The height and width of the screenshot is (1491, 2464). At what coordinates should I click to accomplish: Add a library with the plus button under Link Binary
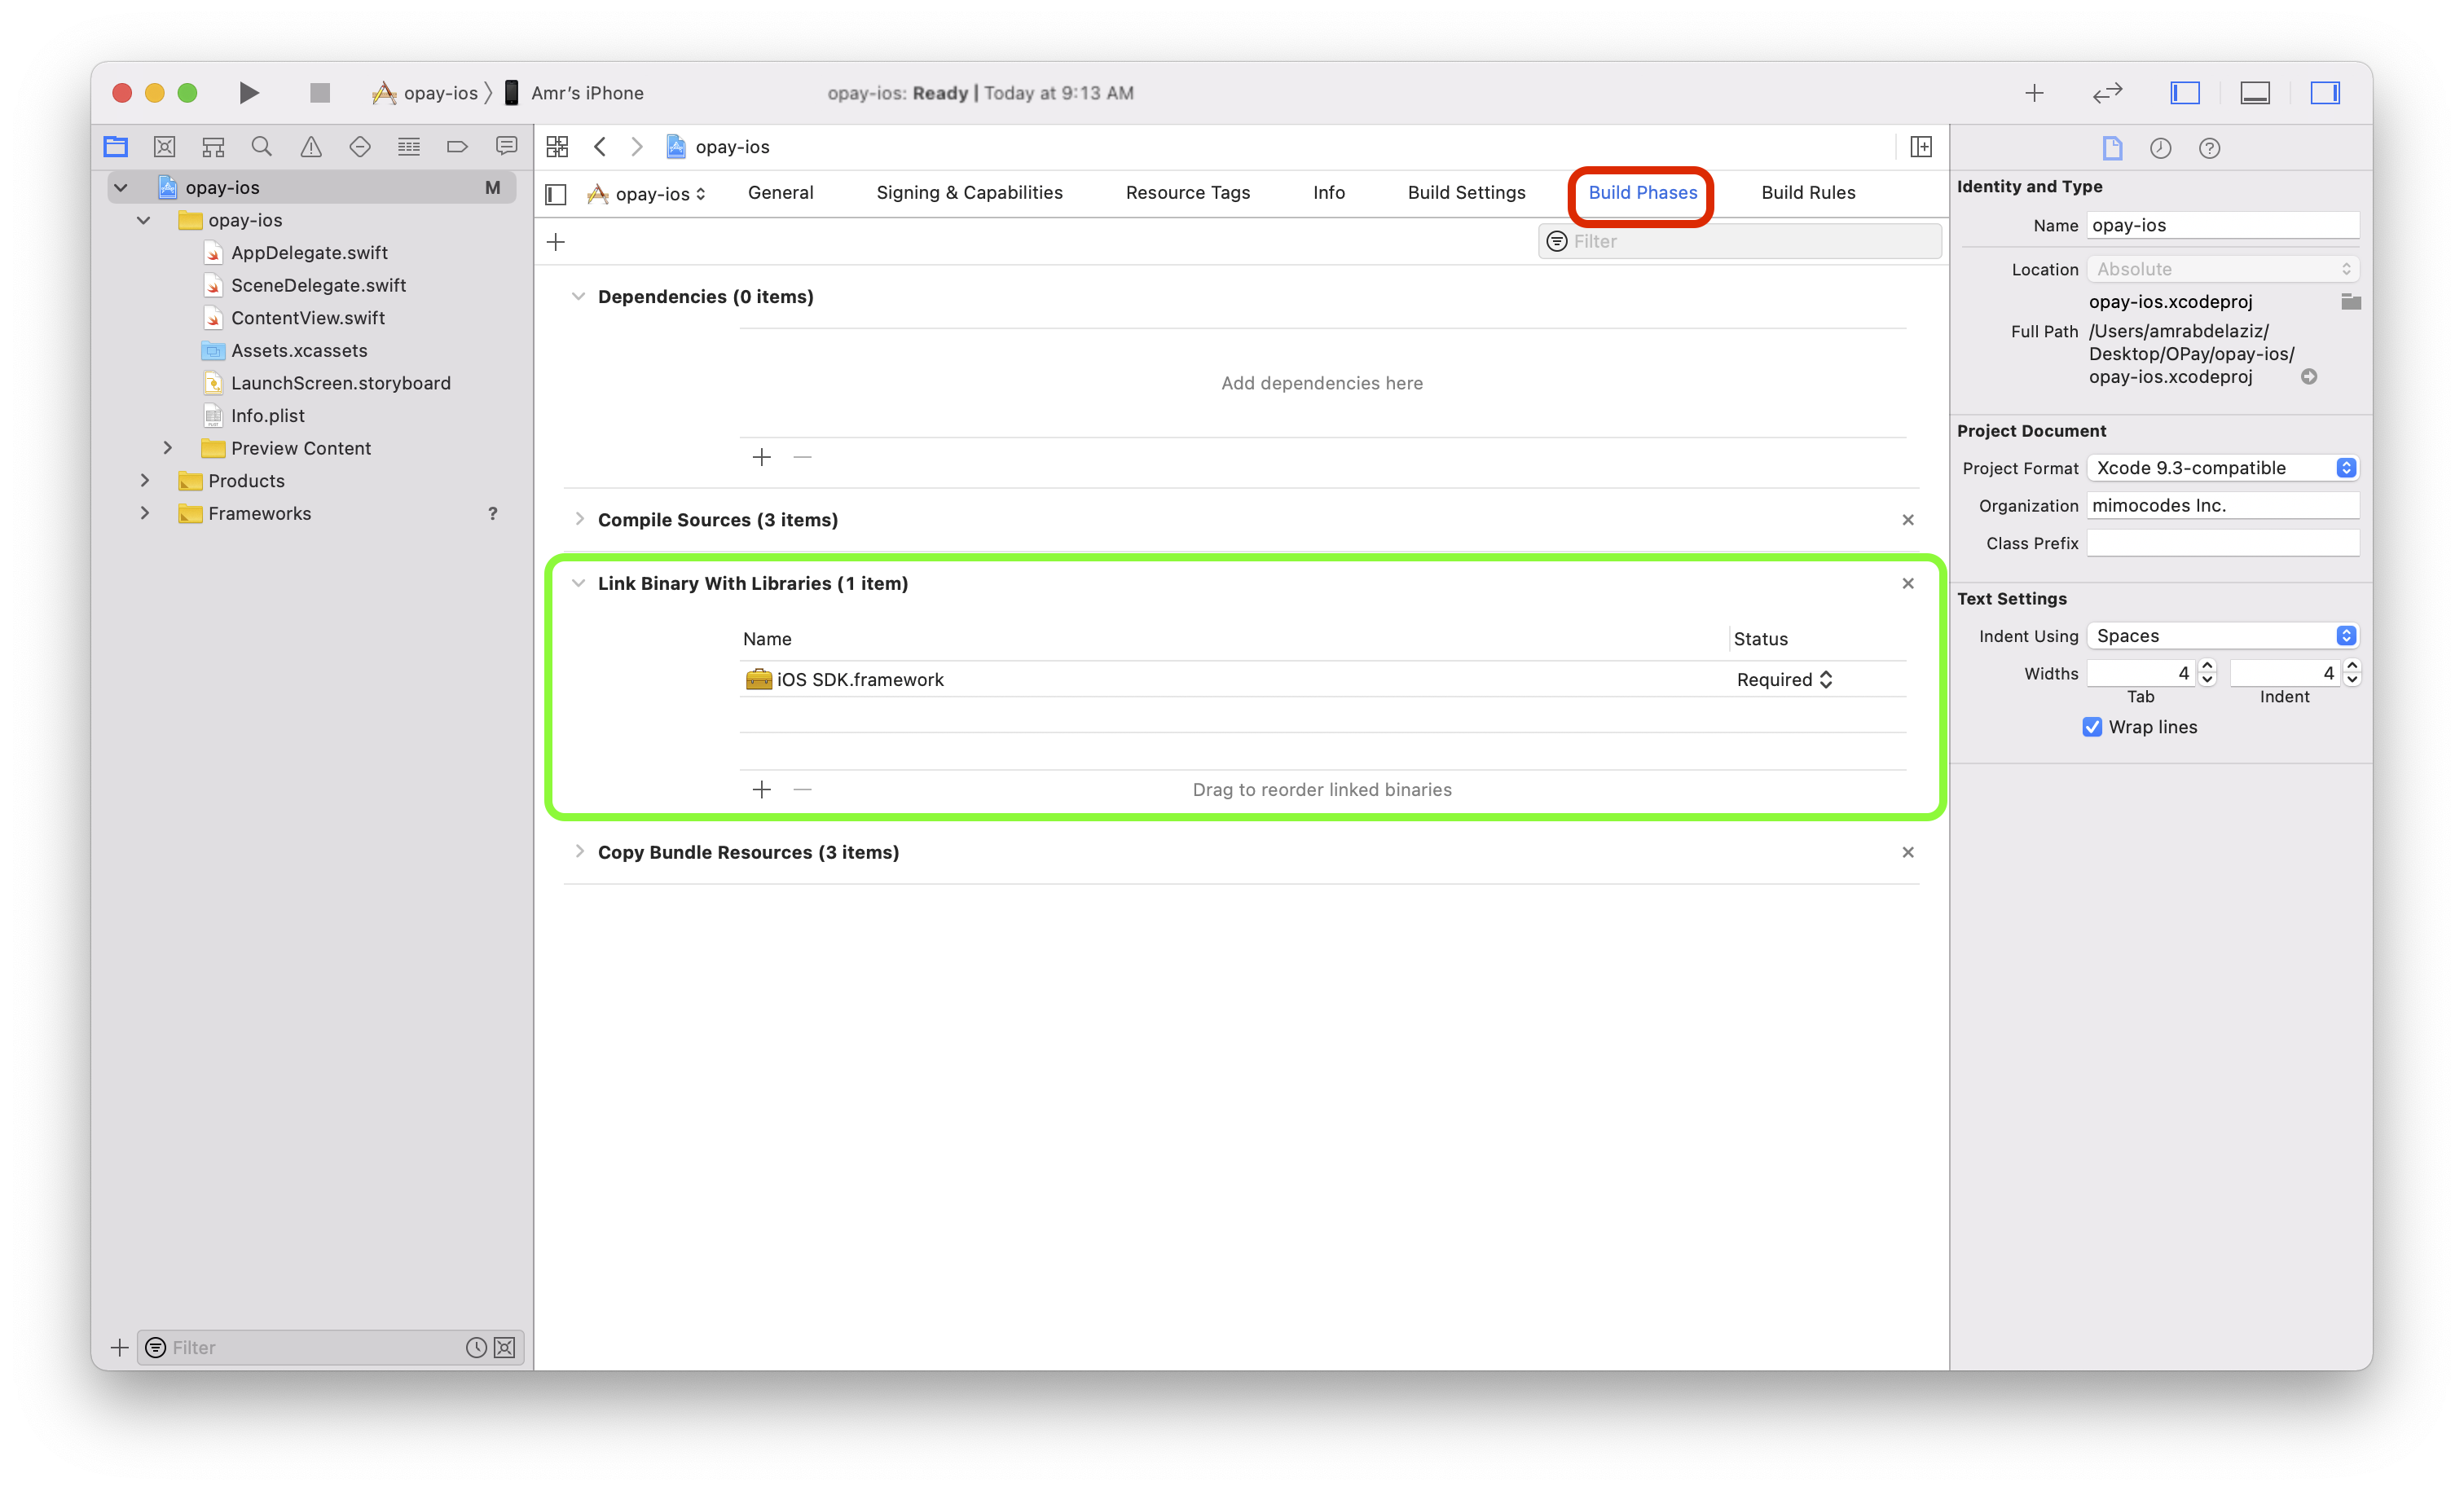coord(761,790)
